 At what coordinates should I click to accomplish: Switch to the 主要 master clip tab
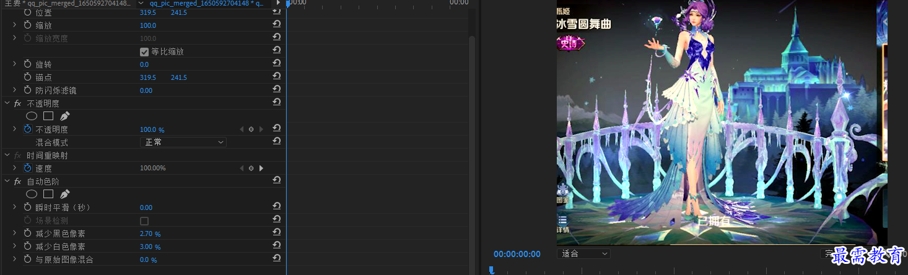point(68,3)
